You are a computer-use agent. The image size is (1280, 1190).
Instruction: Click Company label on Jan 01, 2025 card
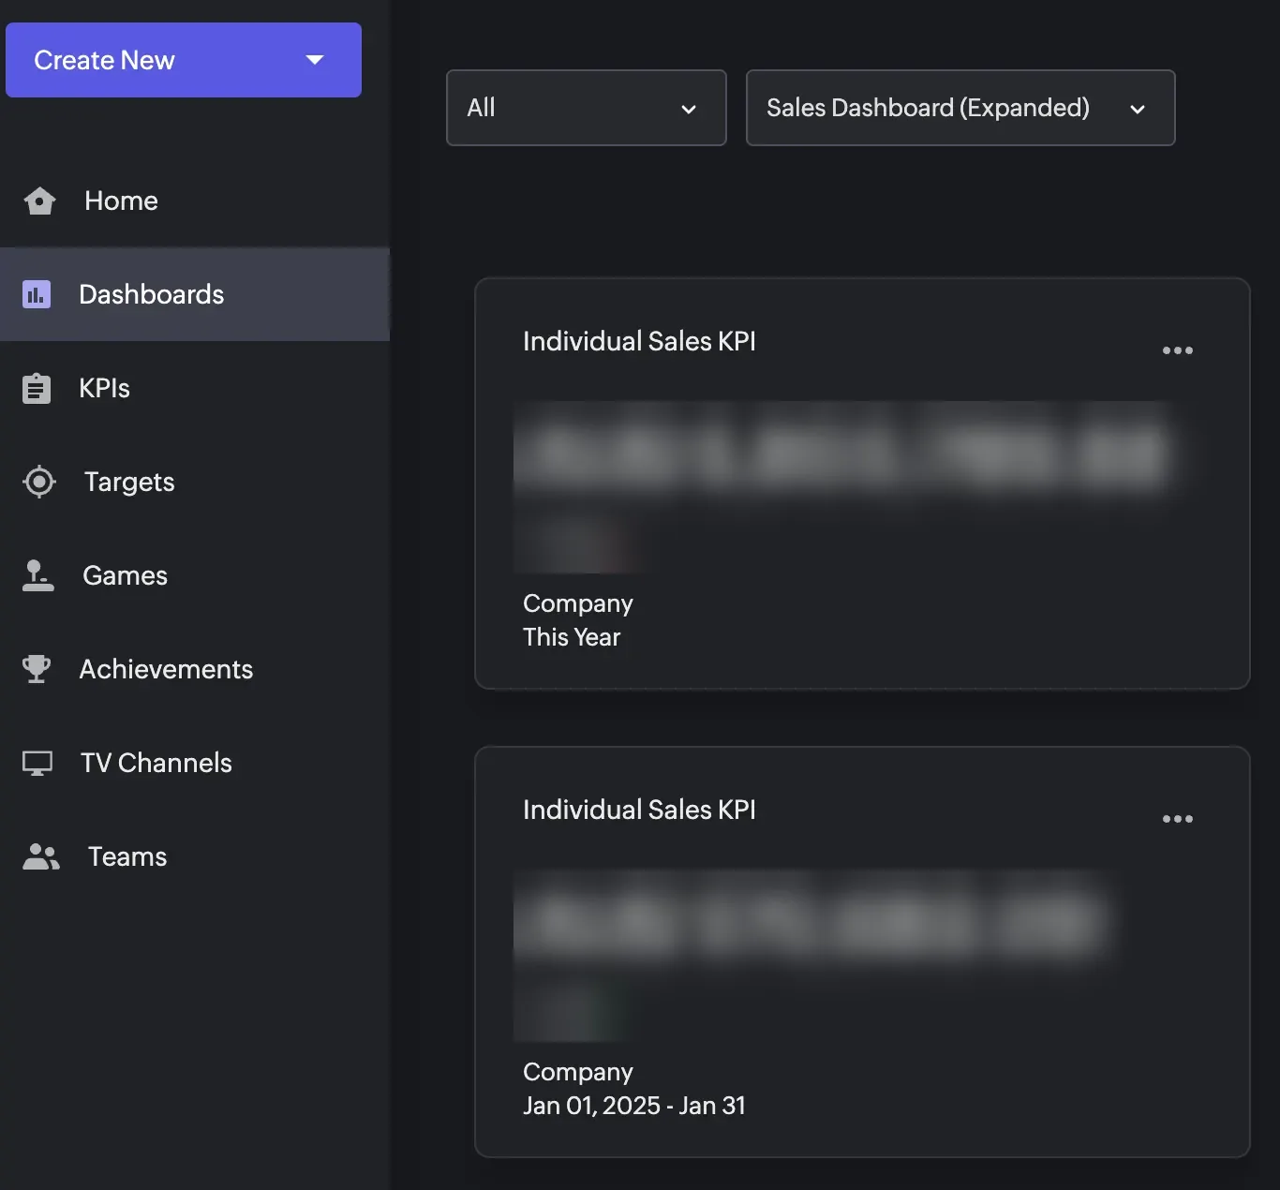click(578, 1072)
